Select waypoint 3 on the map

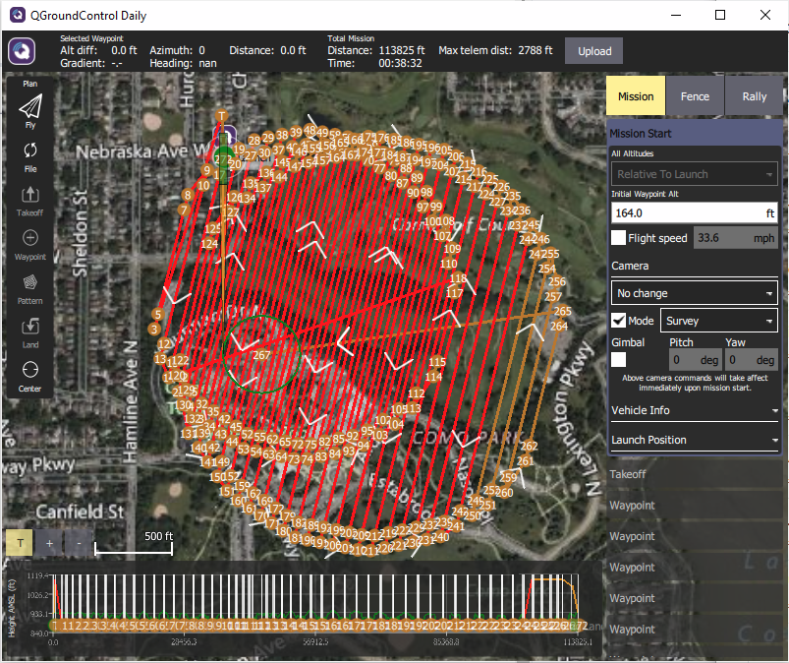point(154,330)
